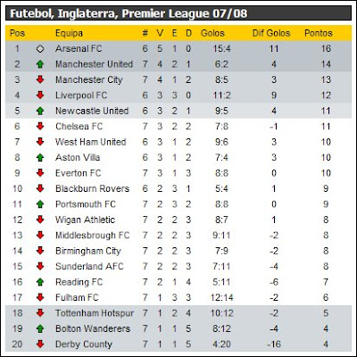This screenshot has width=357, height=357.
Task: Click the green up arrow beside Newcastle United
Action: 40,111
